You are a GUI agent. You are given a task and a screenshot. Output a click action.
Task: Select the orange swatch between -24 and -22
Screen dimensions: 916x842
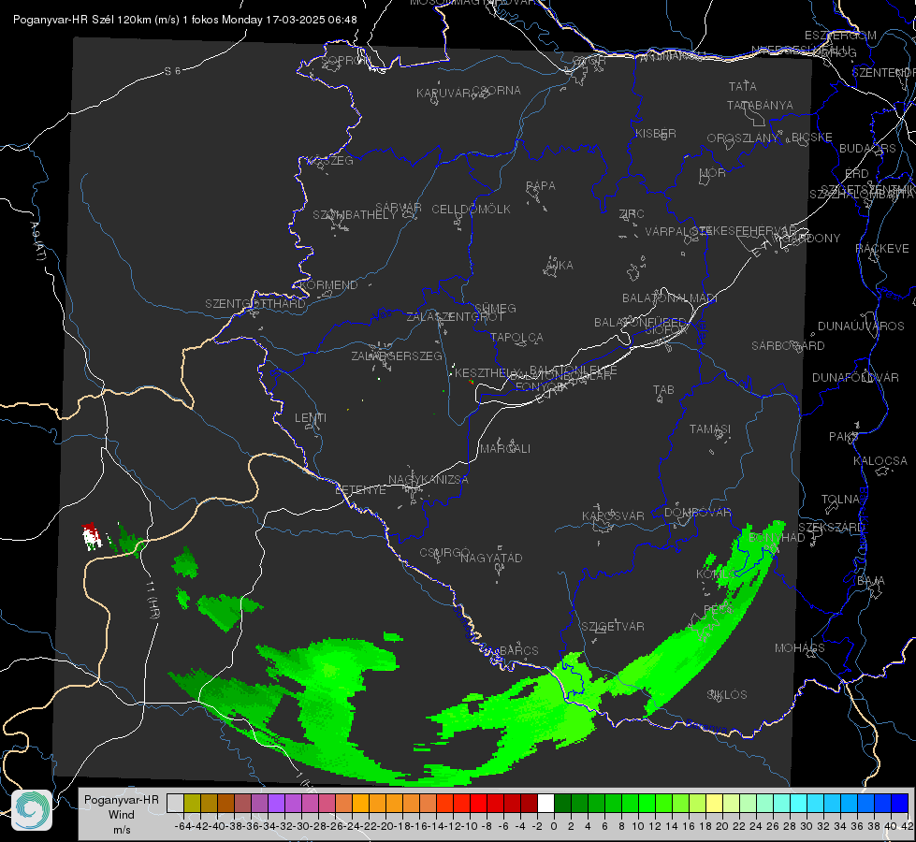[x=360, y=803]
